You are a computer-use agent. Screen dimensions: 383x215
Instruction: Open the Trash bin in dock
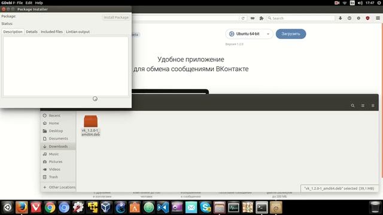(x=375, y=207)
